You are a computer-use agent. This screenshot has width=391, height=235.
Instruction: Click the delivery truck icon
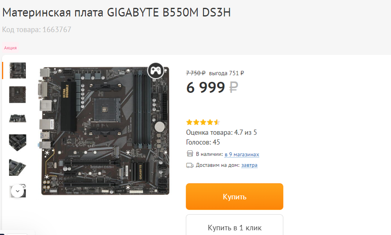pos(190,165)
